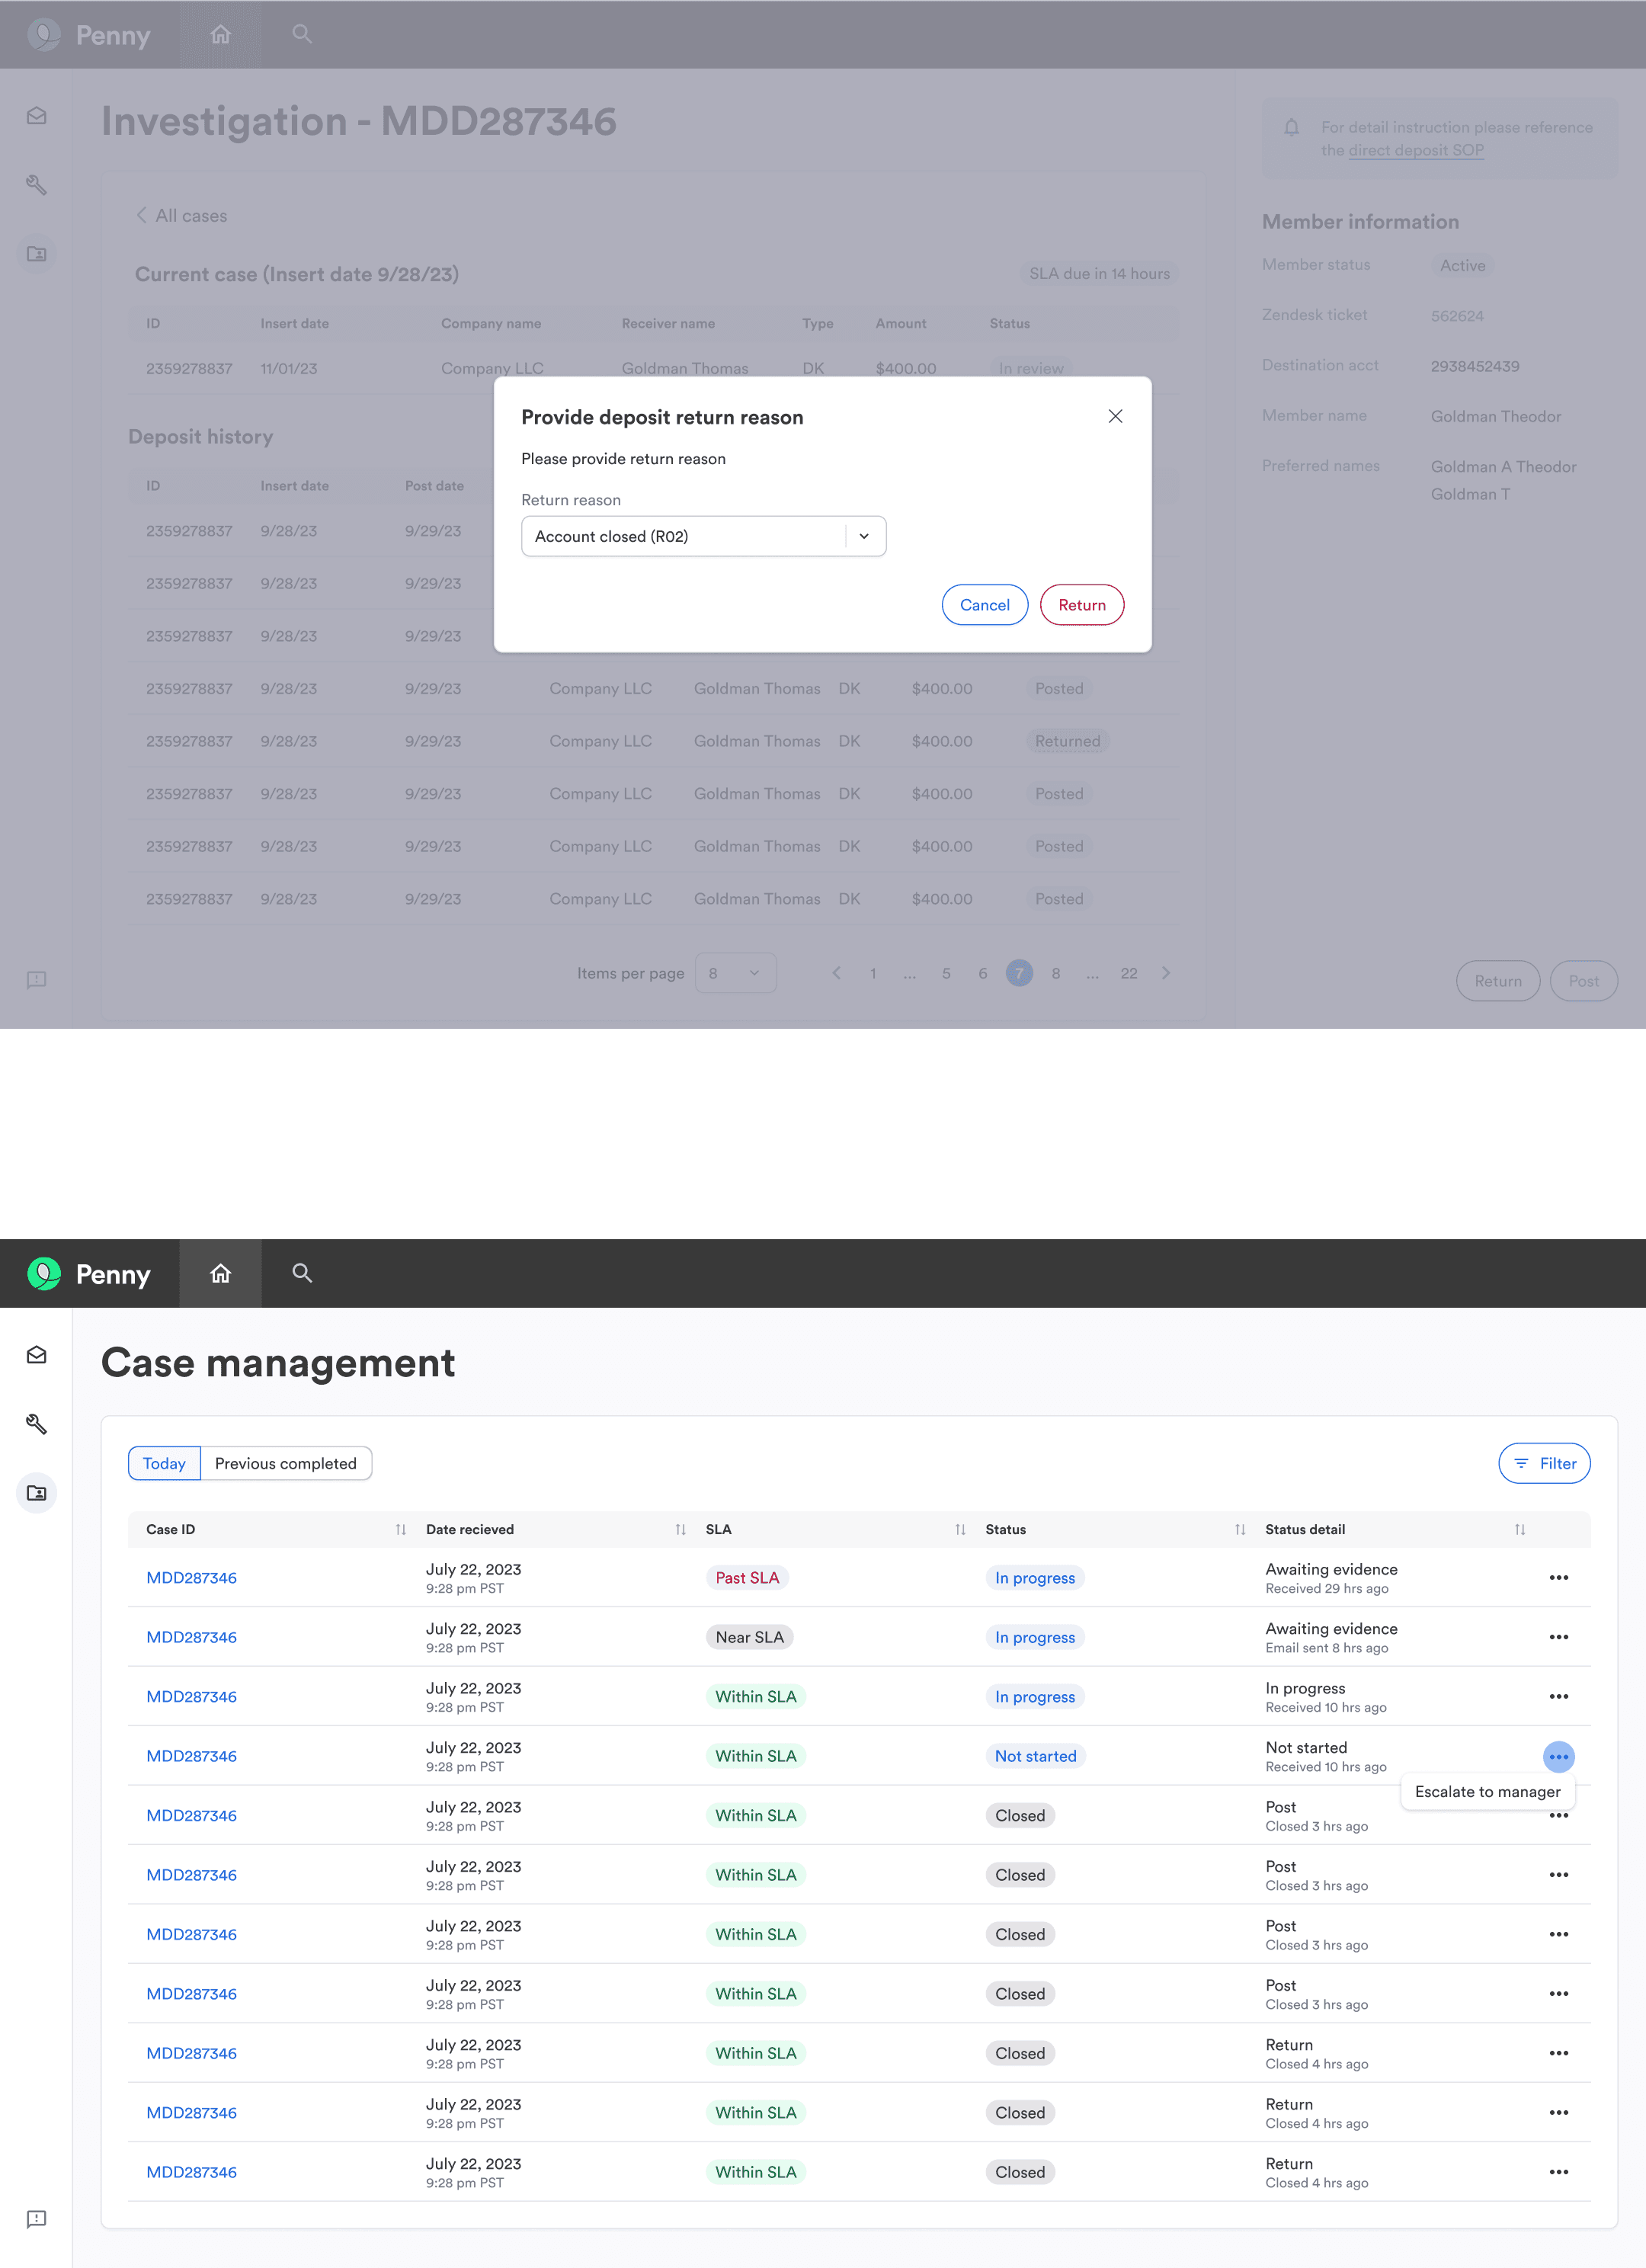Image resolution: width=1646 pixels, height=2268 pixels.
Task: Select Escalate to manager menu option
Action: 1487,1791
